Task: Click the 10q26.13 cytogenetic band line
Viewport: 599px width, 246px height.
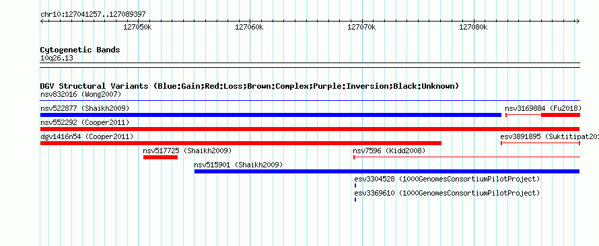Action: tap(310, 65)
